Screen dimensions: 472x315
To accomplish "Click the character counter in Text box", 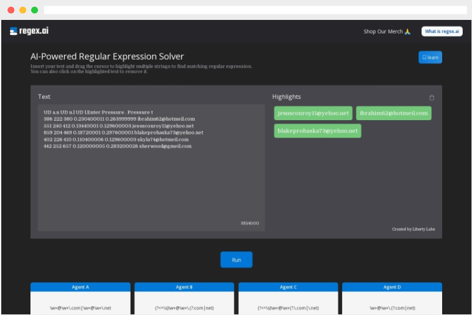I will [x=249, y=223].
